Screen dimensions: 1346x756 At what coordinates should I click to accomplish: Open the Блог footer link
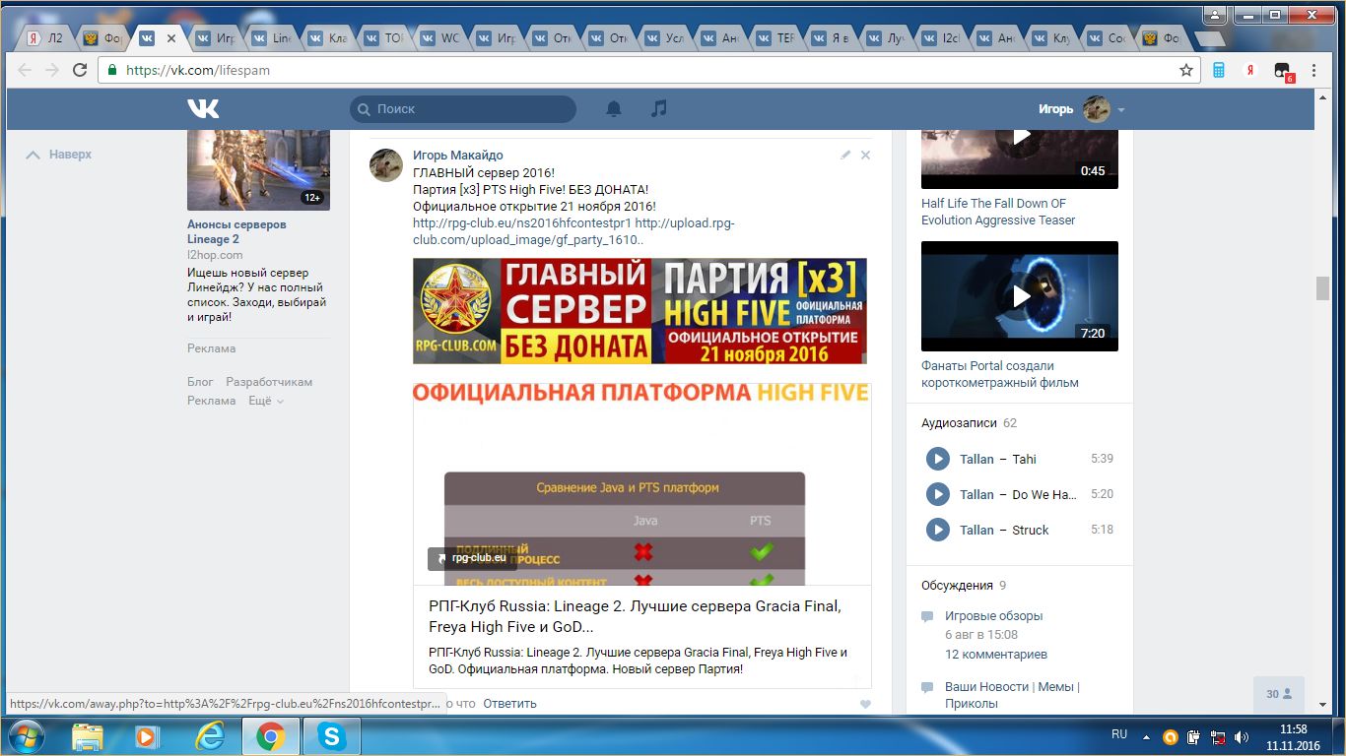click(x=200, y=382)
